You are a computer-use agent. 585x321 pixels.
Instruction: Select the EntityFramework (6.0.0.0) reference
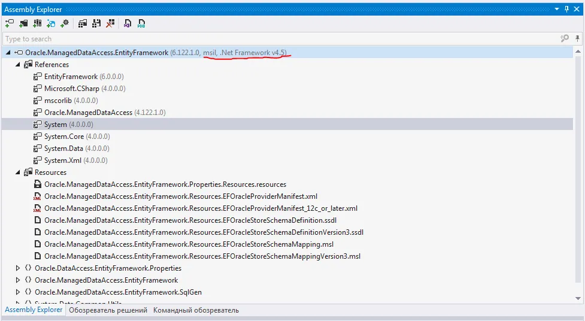(x=84, y=77)
